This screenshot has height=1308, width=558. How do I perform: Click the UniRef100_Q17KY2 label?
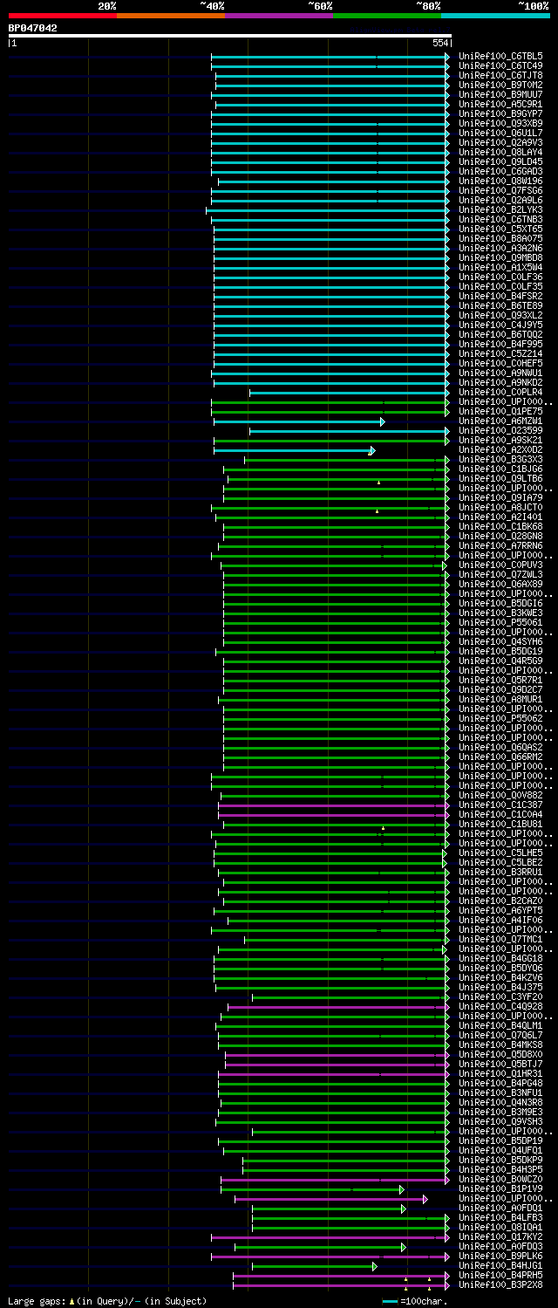pos(500,1236)
